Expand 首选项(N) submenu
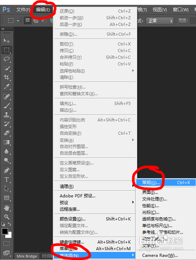The width and height of the screenshot is (196, 260). click(x=95, y=255)
